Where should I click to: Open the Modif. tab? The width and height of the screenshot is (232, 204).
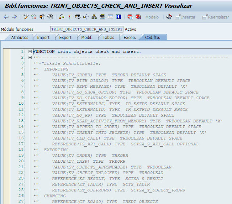(87, 37)
